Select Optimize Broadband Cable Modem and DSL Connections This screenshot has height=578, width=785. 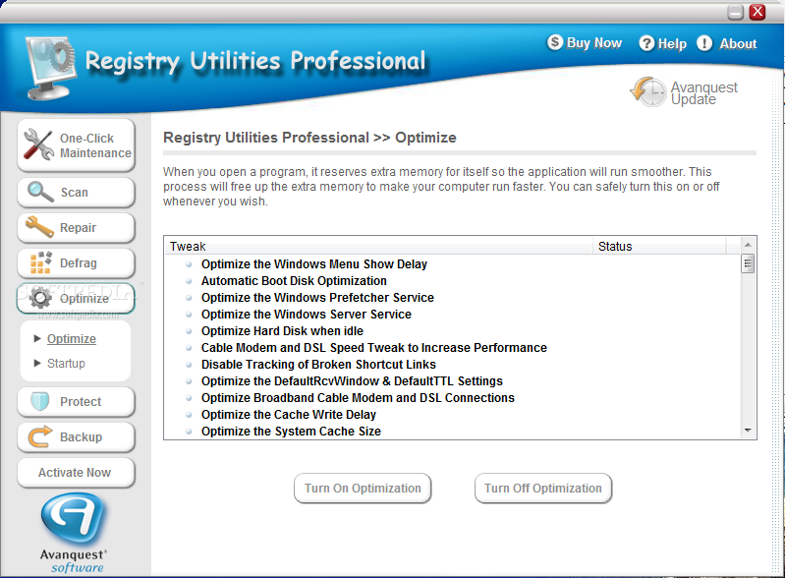coord(358,398)
